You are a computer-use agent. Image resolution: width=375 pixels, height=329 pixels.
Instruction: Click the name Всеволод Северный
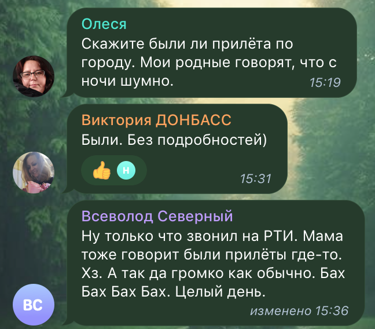click(157, 216)
